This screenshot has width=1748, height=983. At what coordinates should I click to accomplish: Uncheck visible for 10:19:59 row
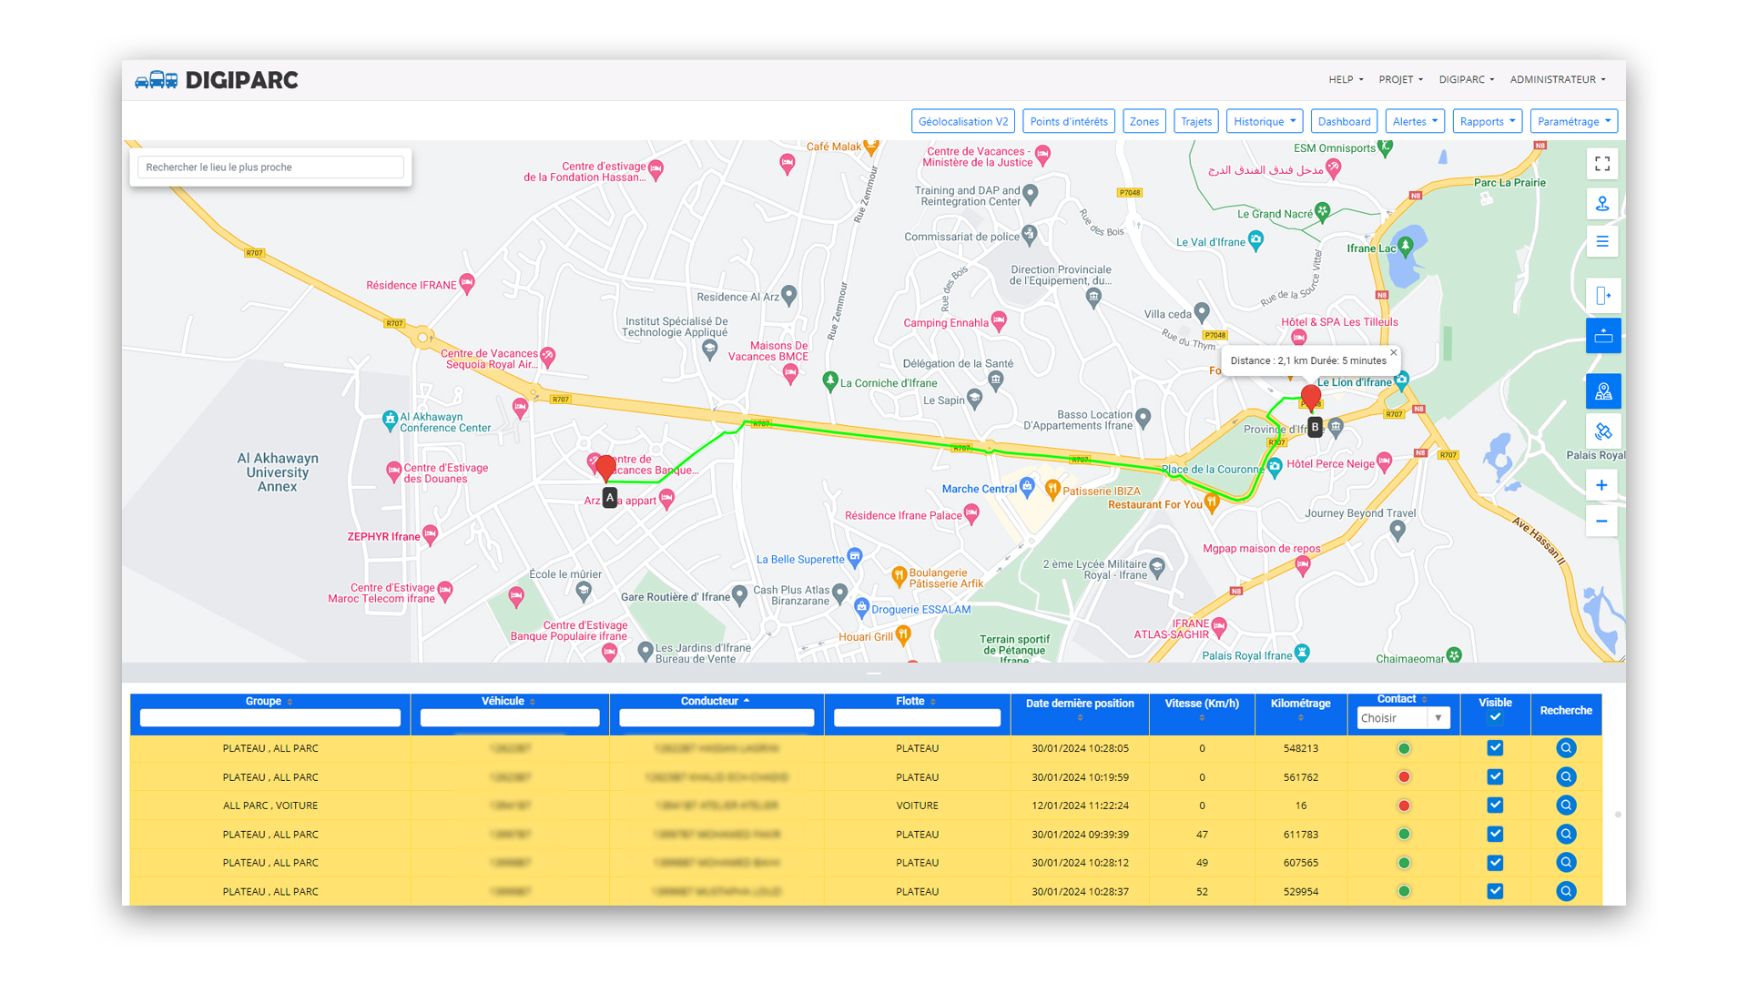(x=1495, y=777)
